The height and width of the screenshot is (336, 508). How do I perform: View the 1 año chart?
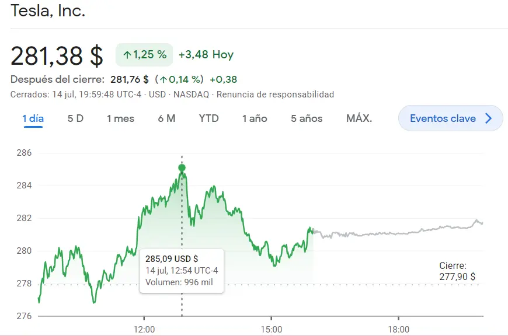click(255, 118)
